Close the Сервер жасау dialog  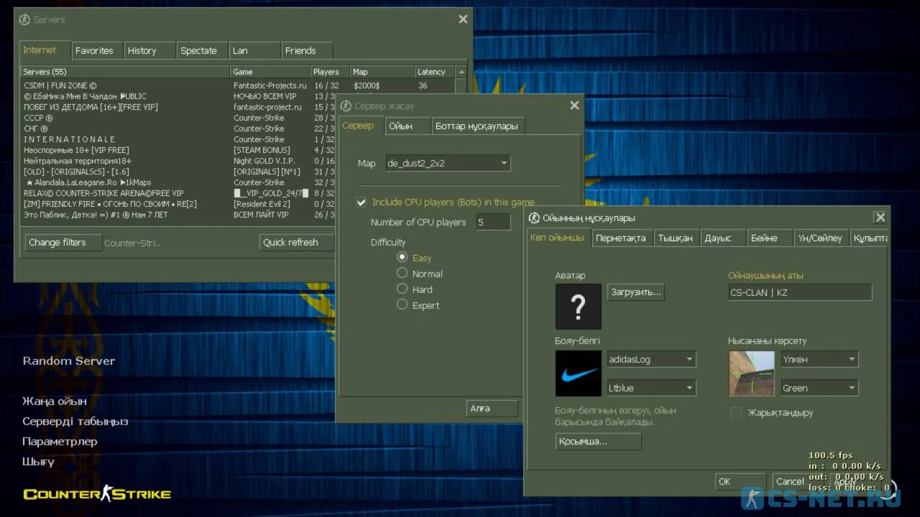[x=574, y=106]
